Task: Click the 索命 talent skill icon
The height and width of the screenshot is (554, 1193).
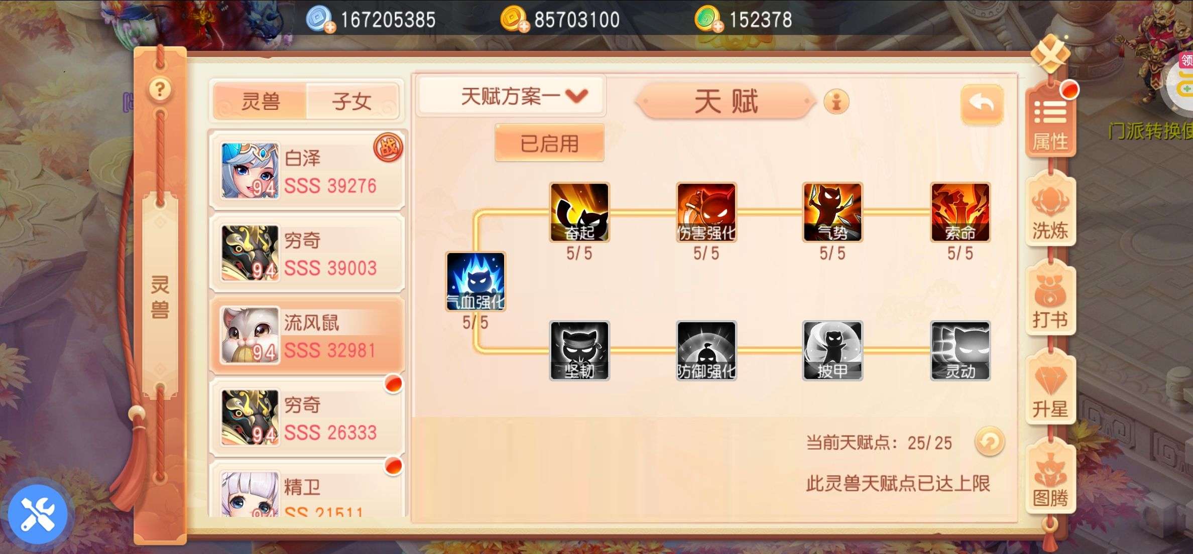Action: (x=960, y=212)
